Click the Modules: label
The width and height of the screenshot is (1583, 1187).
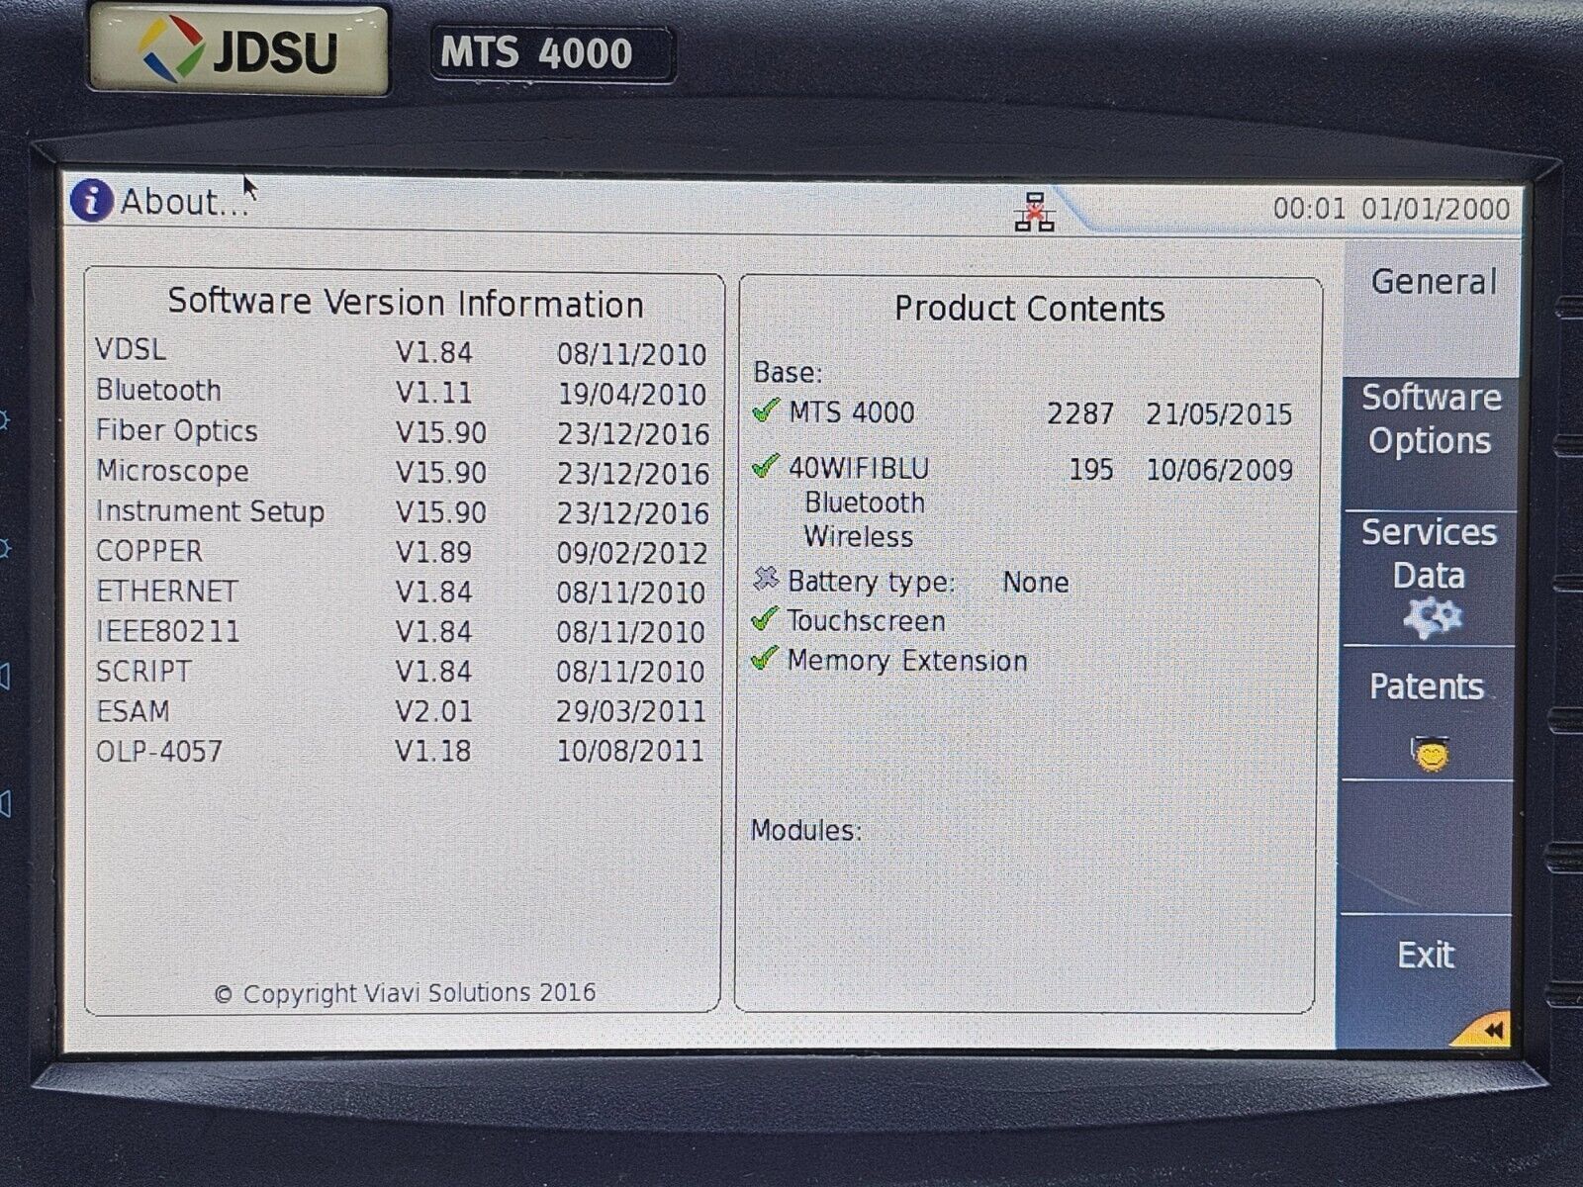click(805, 830)
